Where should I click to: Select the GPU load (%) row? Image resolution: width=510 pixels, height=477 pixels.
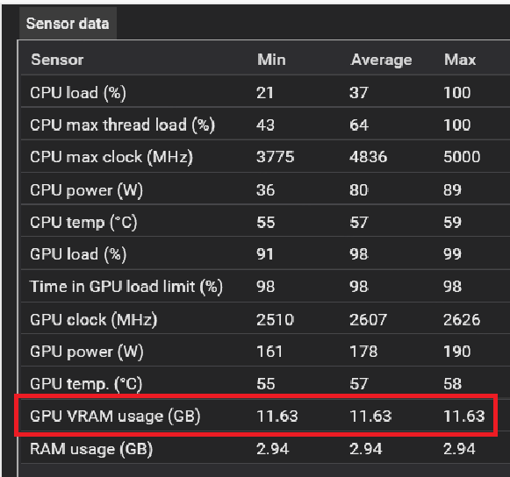(x=265, y=253)
